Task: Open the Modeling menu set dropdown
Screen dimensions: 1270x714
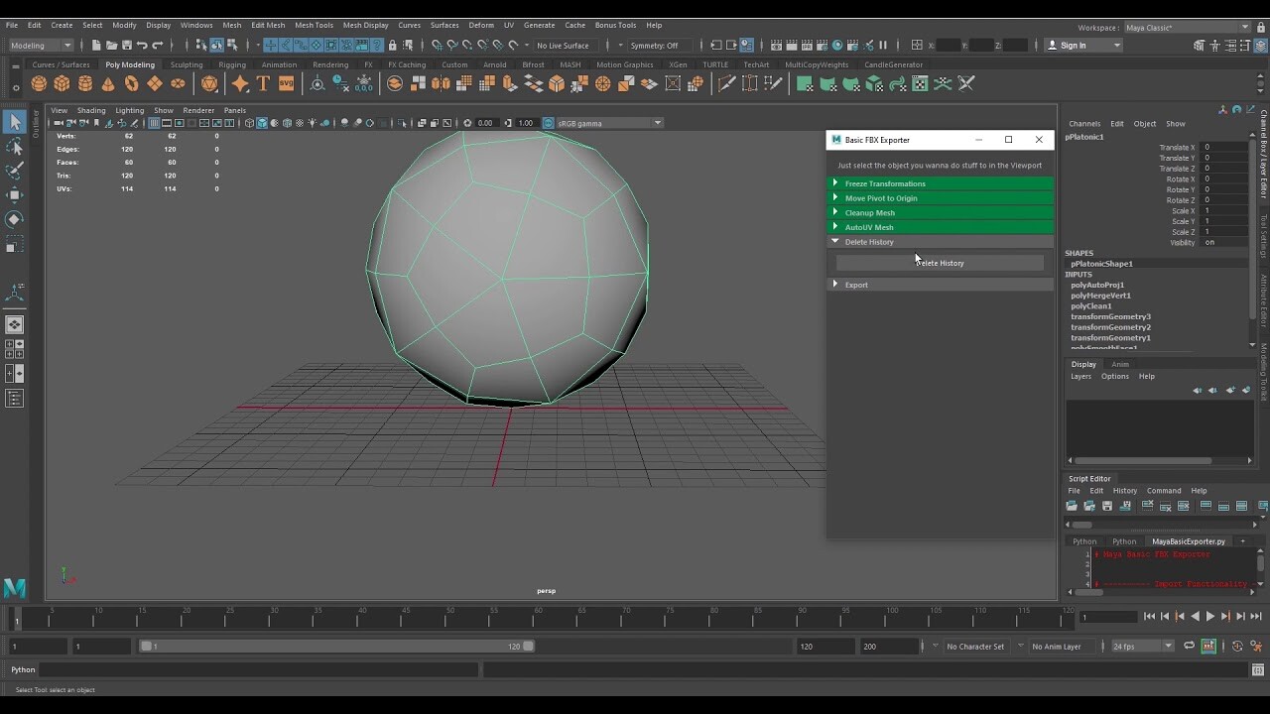Action: tap(41, 46)
